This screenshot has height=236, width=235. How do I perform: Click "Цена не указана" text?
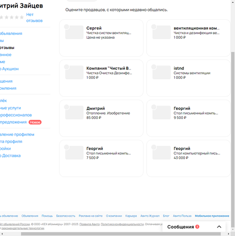click(100, 37)
